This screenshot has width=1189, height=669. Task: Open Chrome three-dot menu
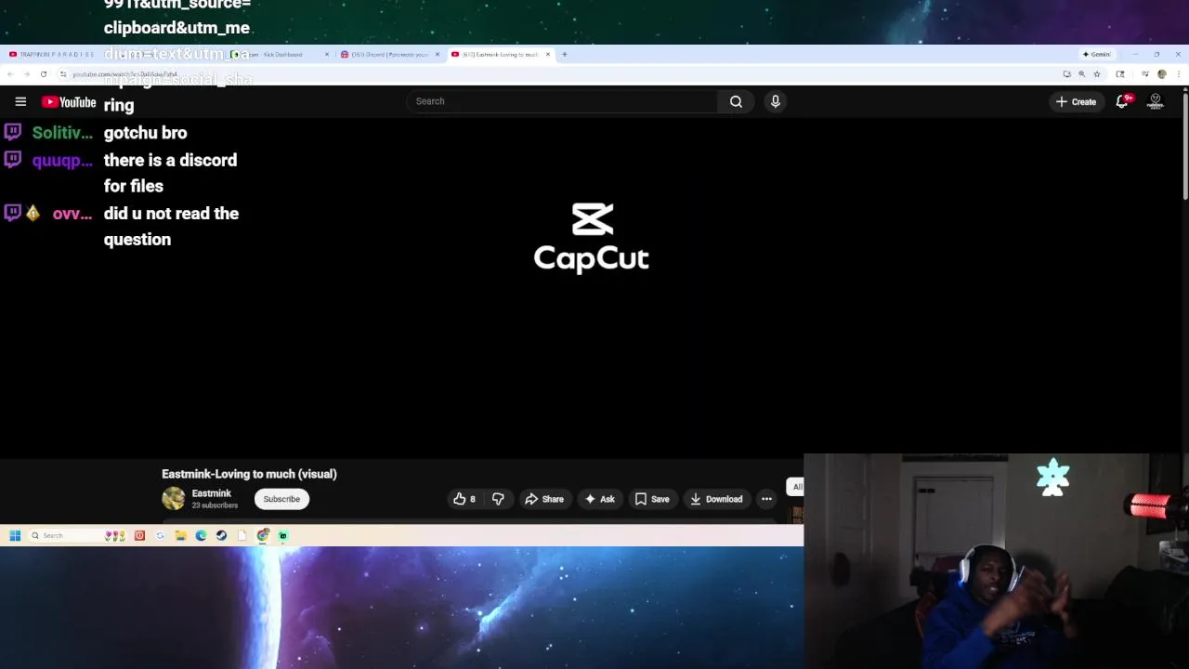click(1178, 74)
